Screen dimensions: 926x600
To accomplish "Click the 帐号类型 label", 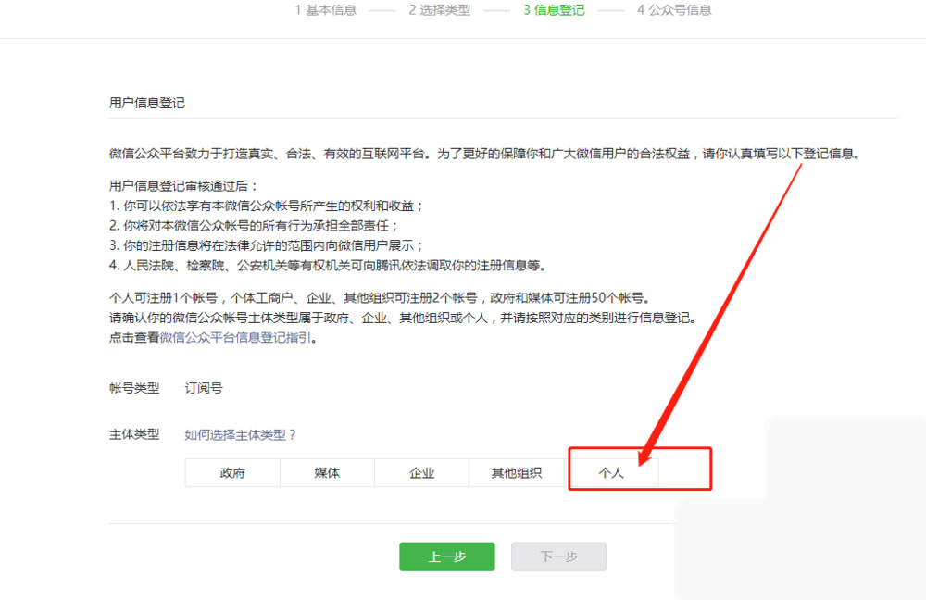I will [x=134, y=388].
